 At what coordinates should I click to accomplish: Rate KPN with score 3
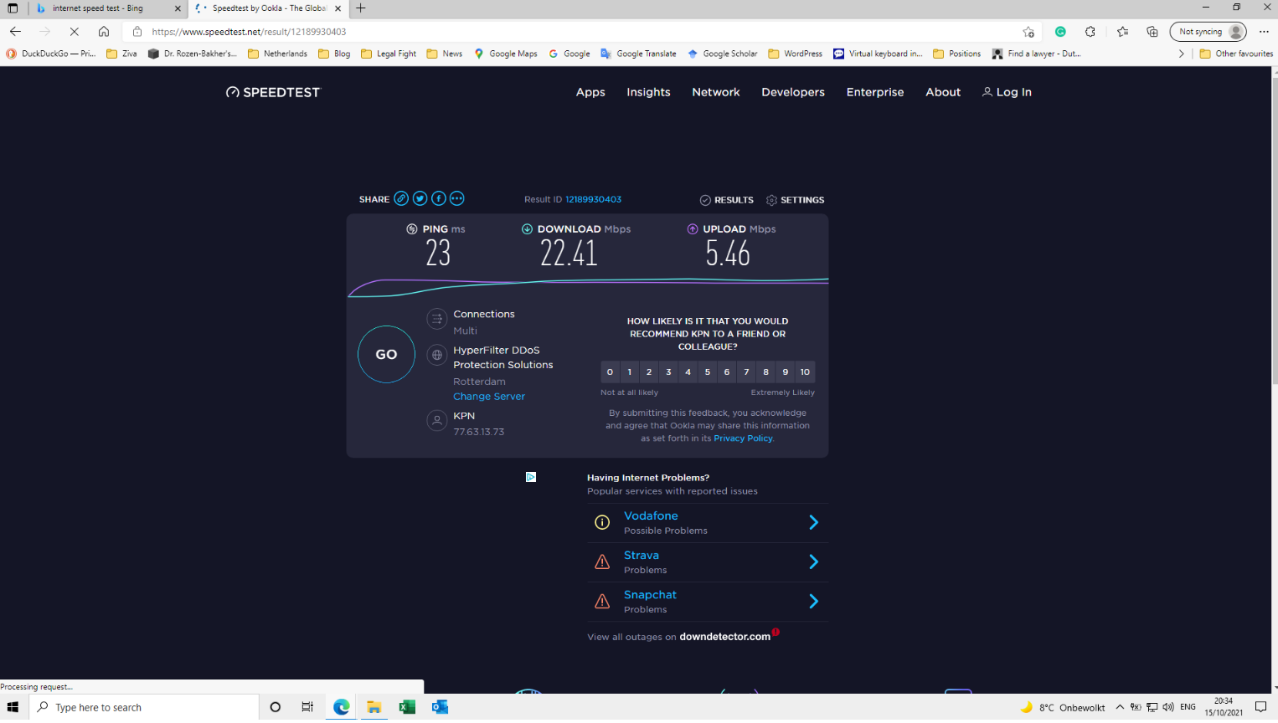point(668,372)
